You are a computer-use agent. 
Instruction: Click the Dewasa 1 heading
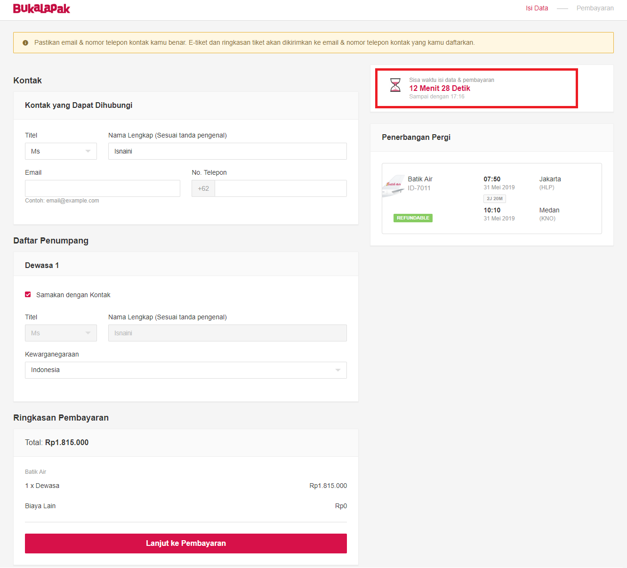tap(42, 265)
